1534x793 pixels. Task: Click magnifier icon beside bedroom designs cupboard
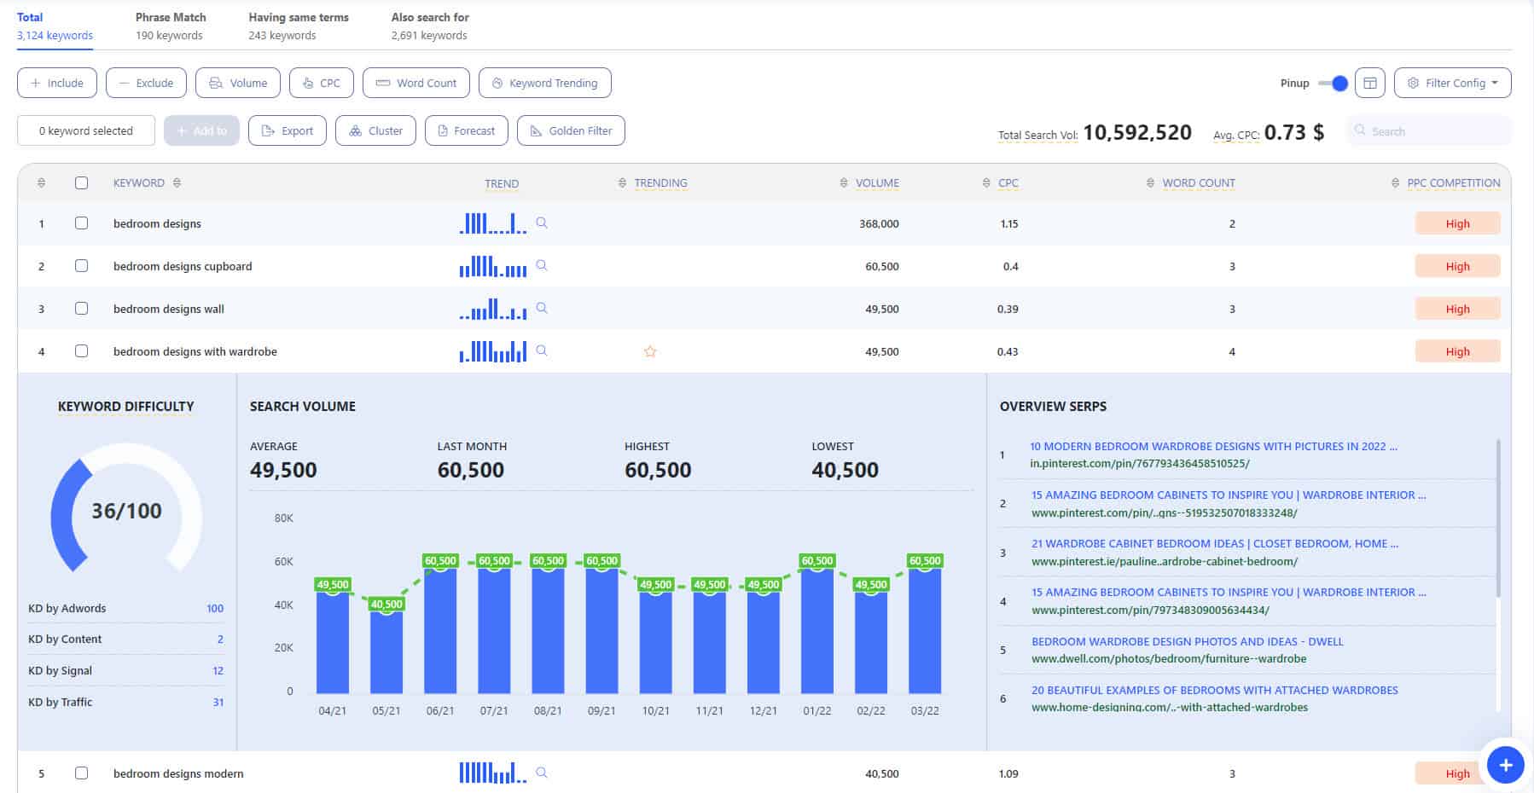[542, 266]
